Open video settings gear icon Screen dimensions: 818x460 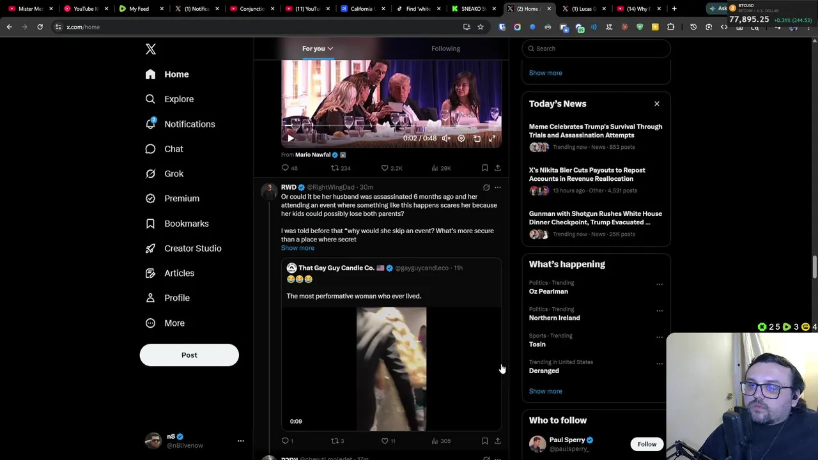pyautogui.click(x=461, y=139)
